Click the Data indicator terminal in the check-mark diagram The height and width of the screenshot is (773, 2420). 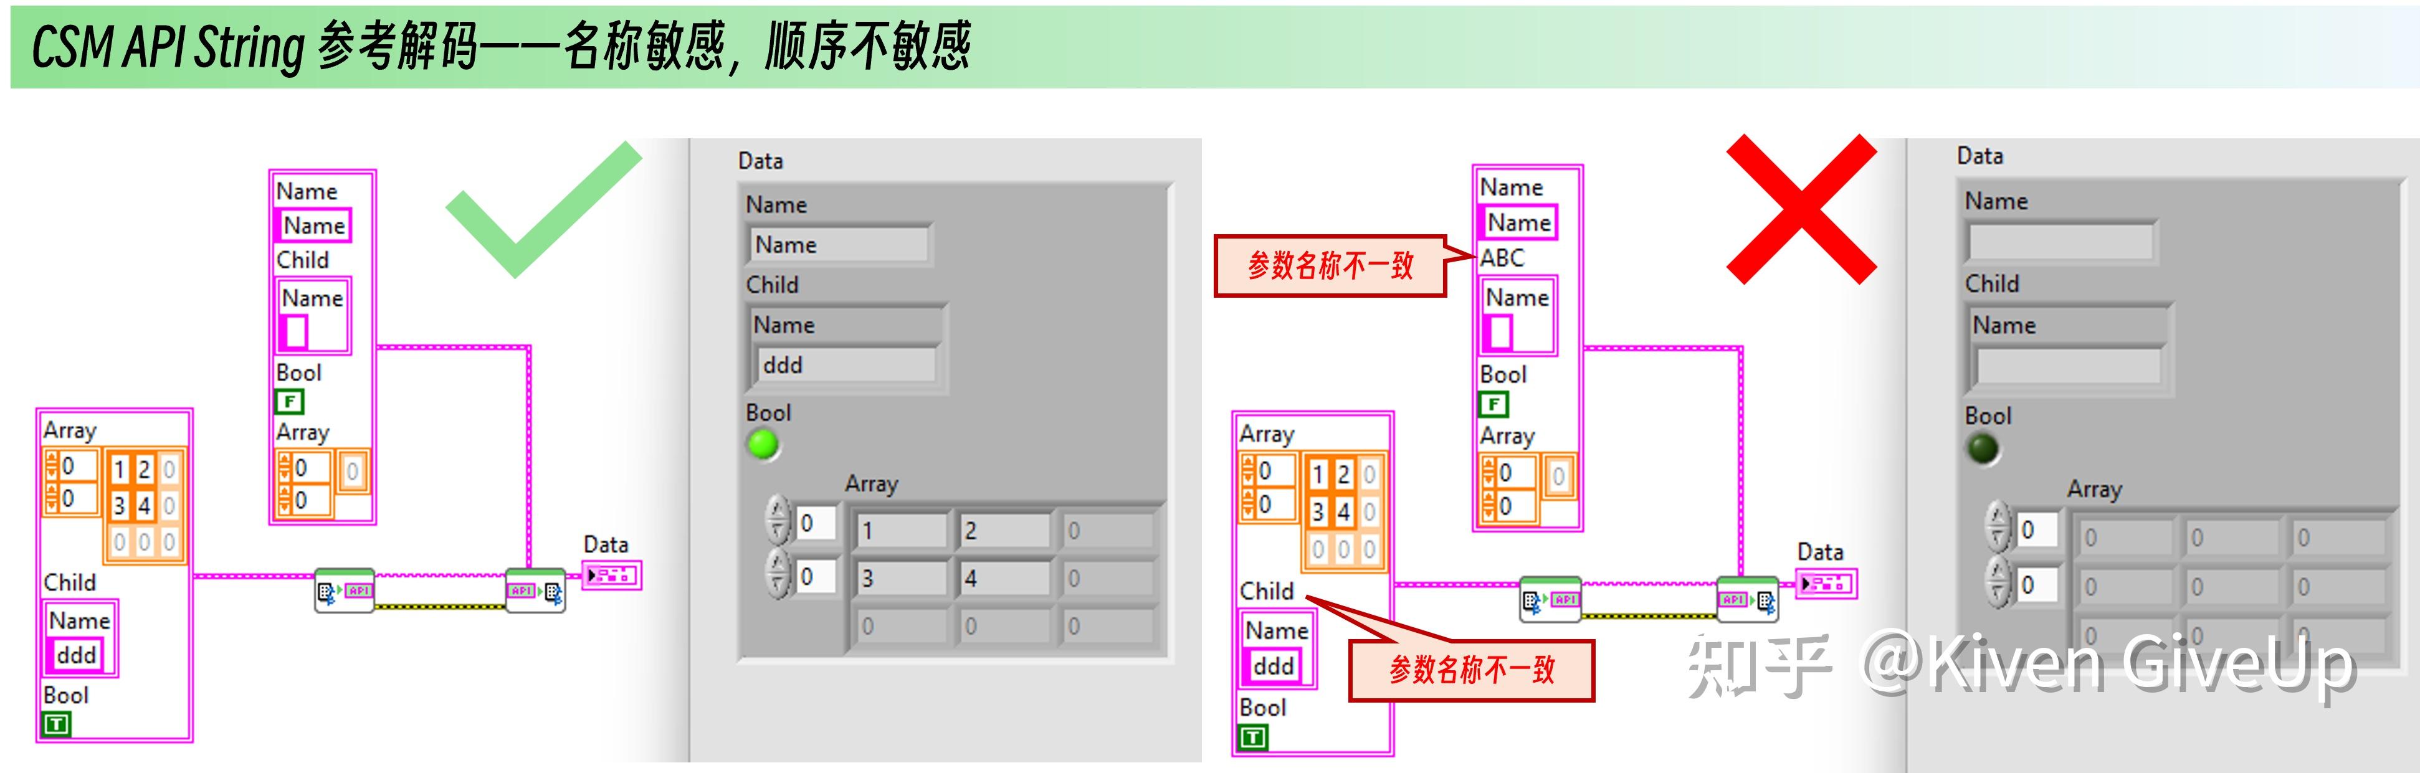(612, 575)
